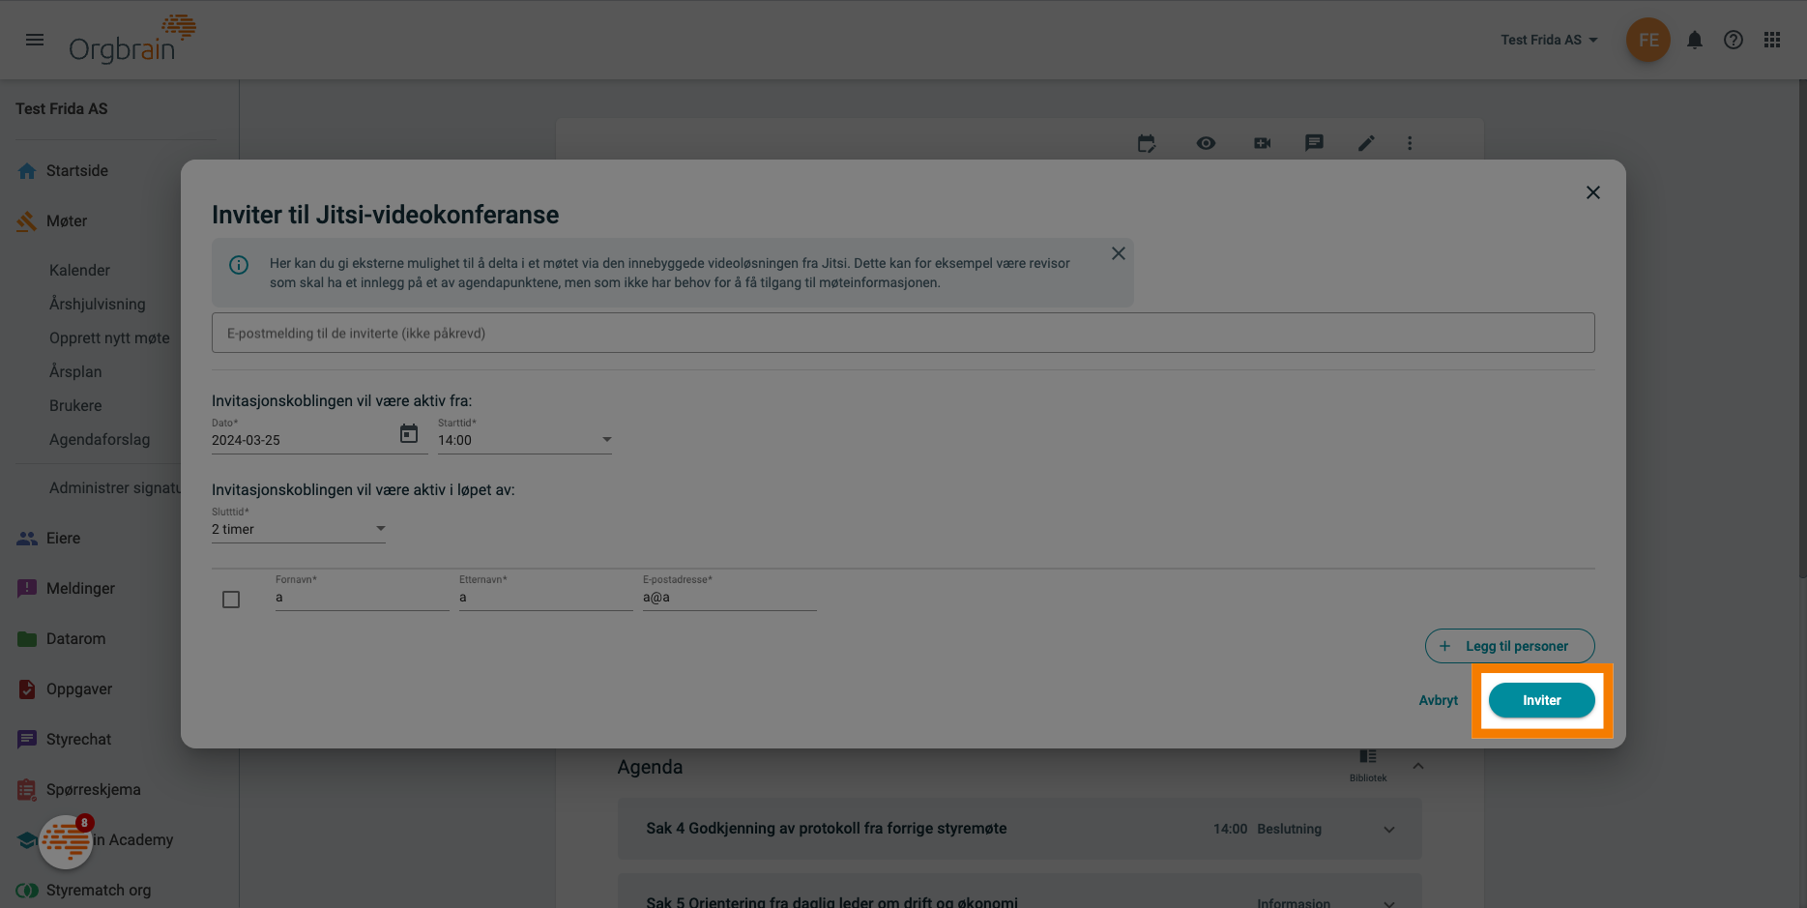
Task: Click the Etternavn input field
Action: coord(546,598)
